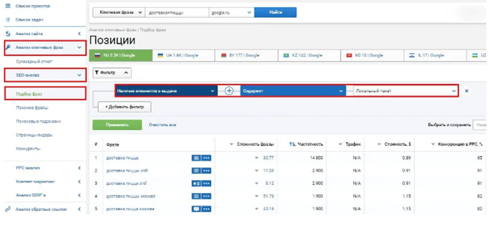Switch to the KZ 142 Google tab
Screen dimensions: 489x227
(x=309, y=56)
